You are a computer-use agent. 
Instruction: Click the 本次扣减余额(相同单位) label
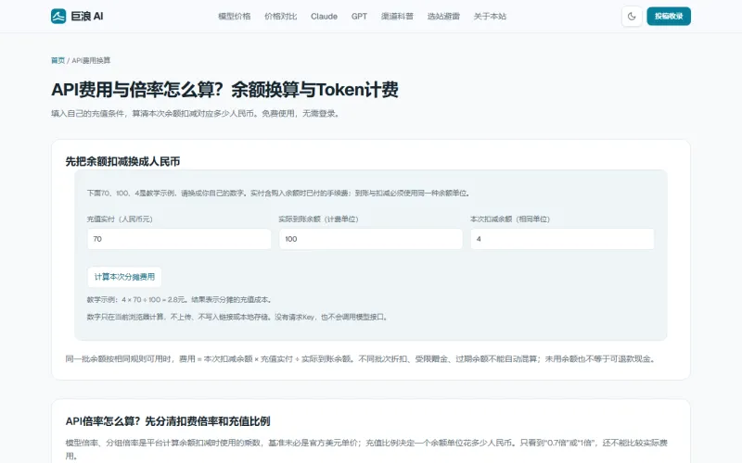click(x=510, y=219)
